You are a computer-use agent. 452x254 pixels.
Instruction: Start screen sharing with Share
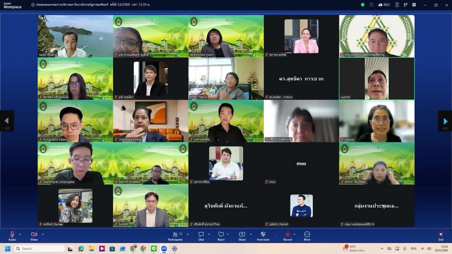click(x=242, y=236)
